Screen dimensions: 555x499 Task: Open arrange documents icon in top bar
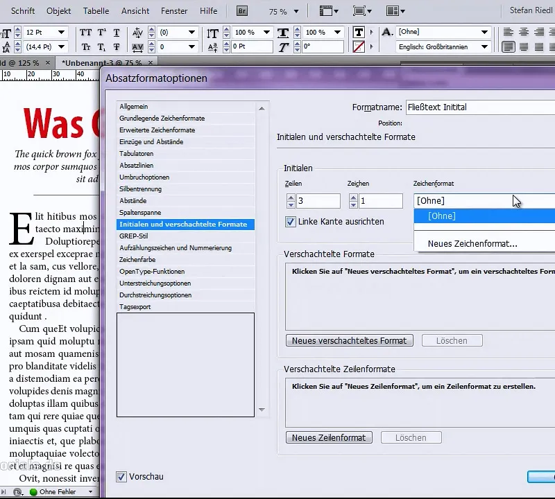point(395,11)
